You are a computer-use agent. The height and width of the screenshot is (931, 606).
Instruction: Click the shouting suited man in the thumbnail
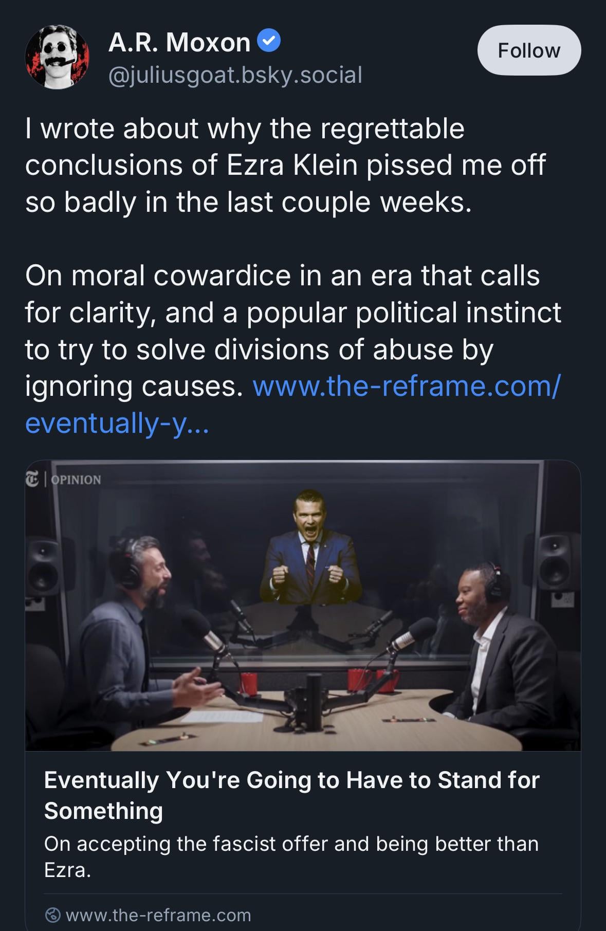309,546
